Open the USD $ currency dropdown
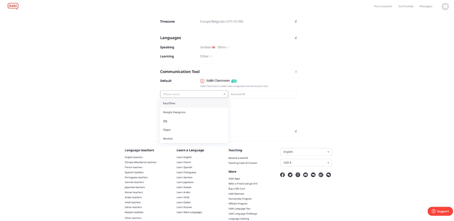454x221 pixels. (306, 162)
